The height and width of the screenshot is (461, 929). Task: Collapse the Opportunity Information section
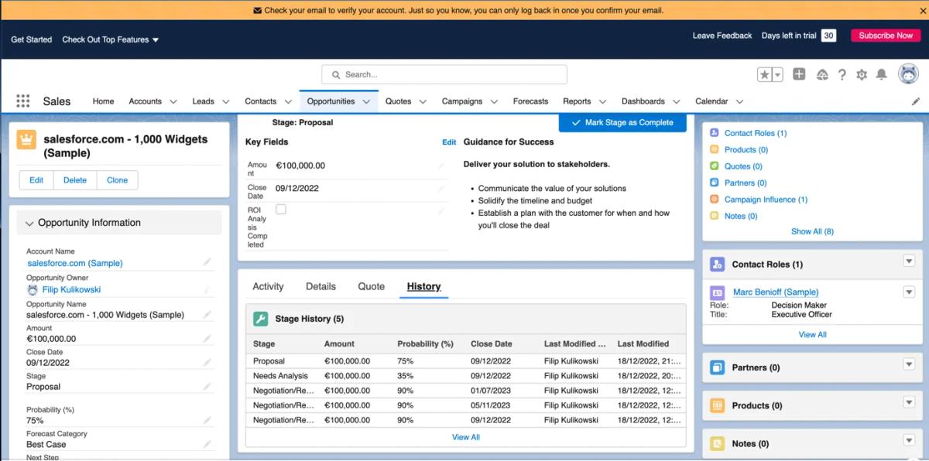pos(29,224)
